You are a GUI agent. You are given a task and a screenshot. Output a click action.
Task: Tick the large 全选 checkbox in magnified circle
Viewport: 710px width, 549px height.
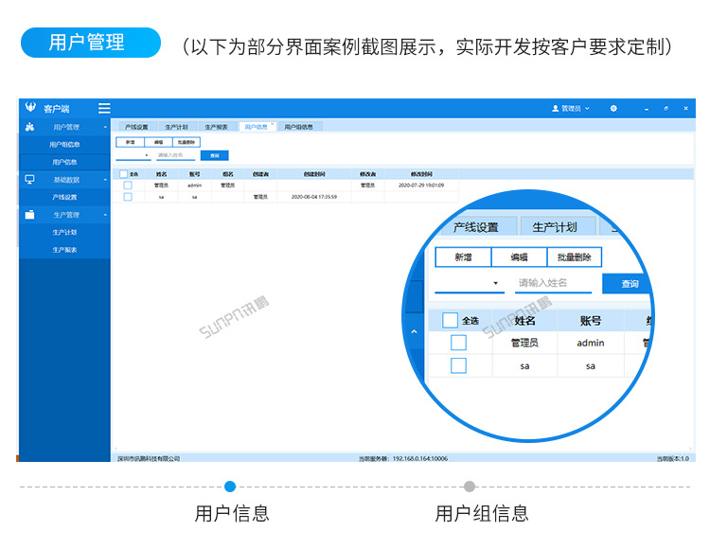point(450,321)
